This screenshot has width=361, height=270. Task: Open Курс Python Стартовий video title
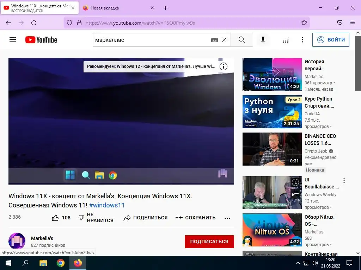tap(319, 102)
